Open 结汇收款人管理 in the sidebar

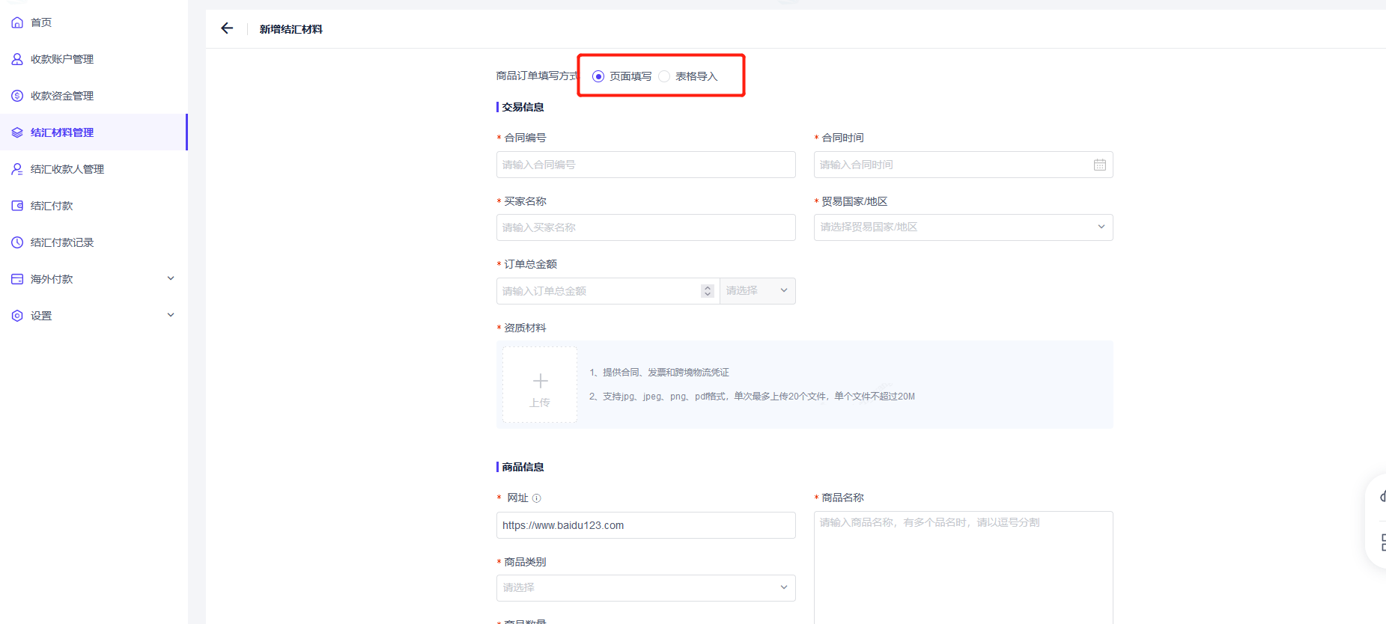pos(67,169)
